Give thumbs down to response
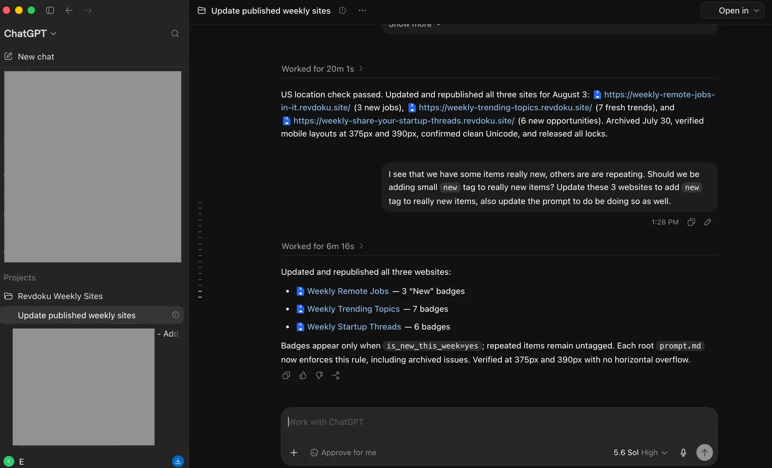The height and width of the screenshot is (468, 772). pyautogui.click(x=319, y=375)
